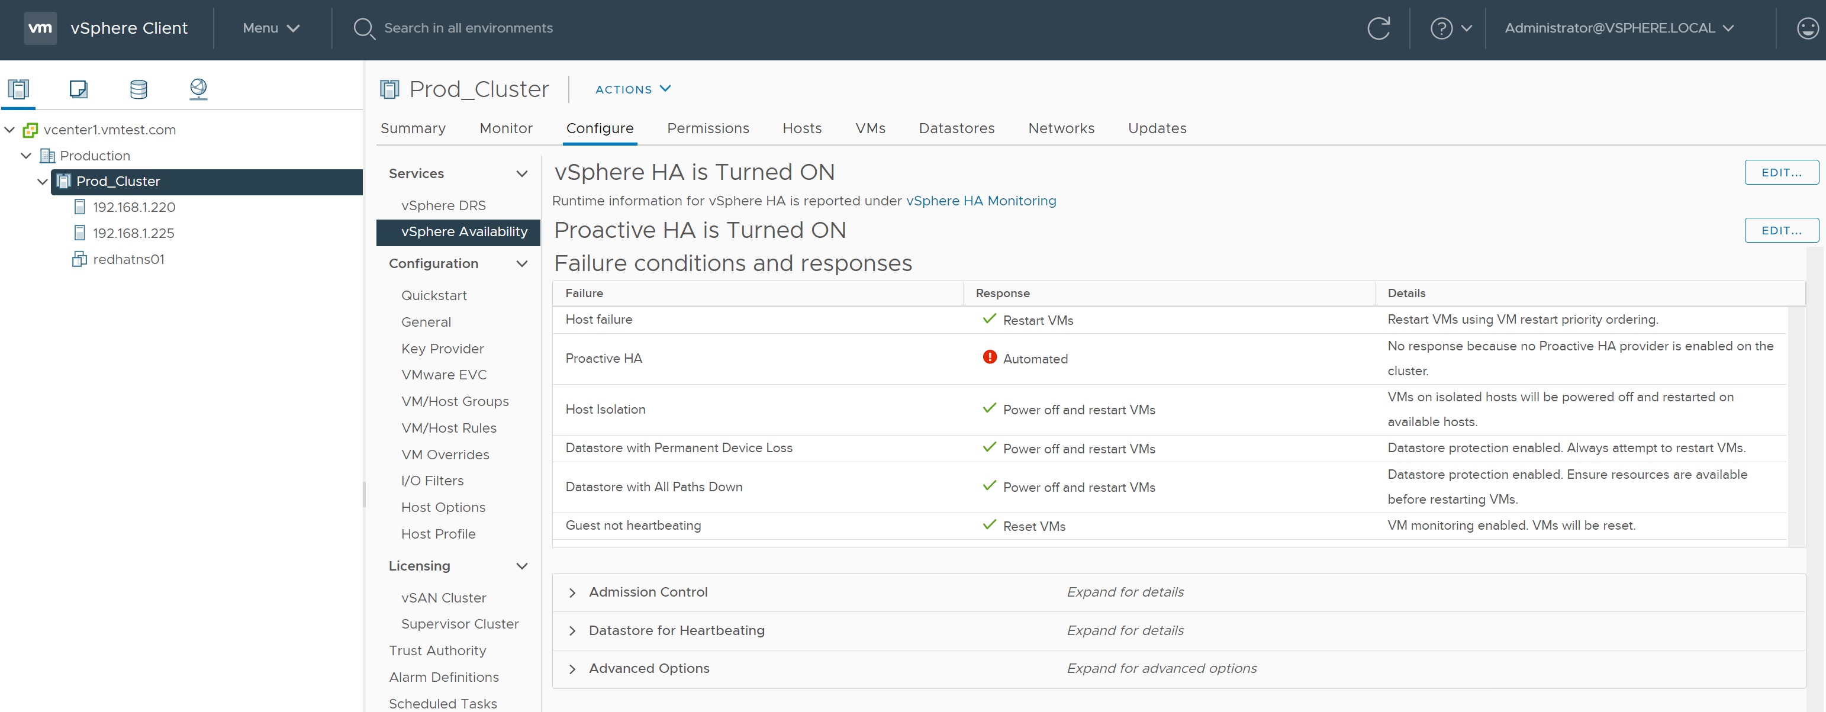Image resolution: width=1826 pixels, height=712 pixels.
Task: Collapse the Production datacenter node
Action: pyautogui.click(x=26, y=156)
